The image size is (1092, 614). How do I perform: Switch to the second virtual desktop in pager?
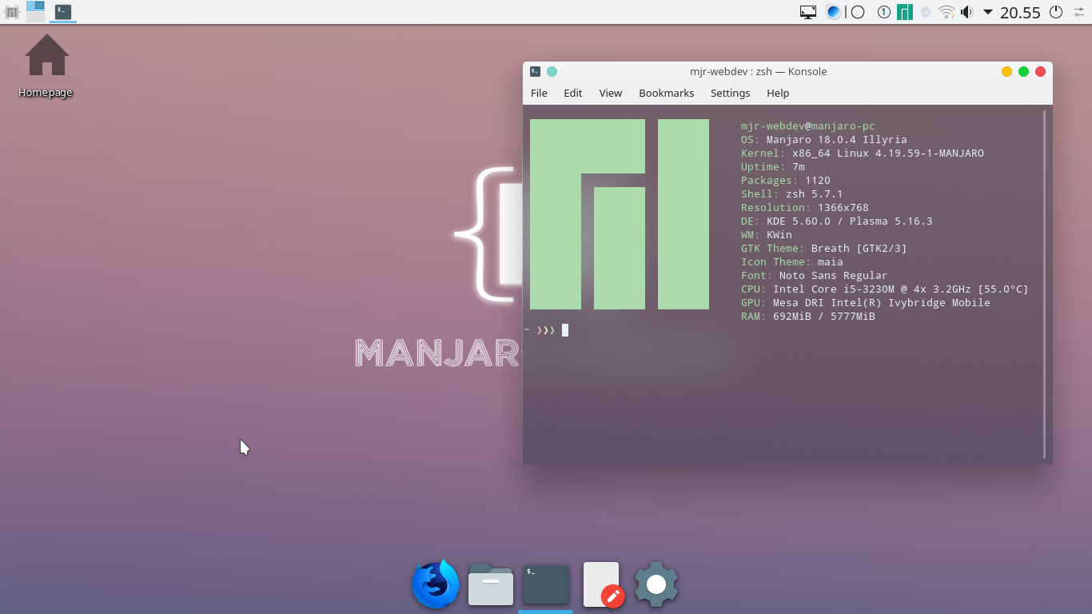[36, 17]
